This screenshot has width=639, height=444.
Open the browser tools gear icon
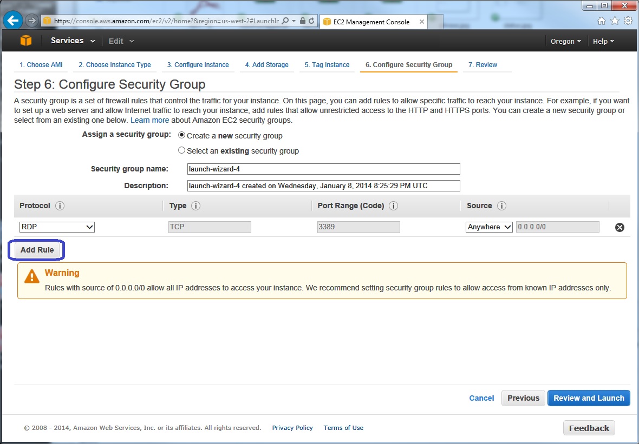click(628, 21)
